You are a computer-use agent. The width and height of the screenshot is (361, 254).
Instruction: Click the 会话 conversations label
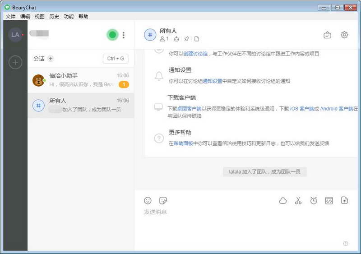pyautogui.click(x=39, y=59)
